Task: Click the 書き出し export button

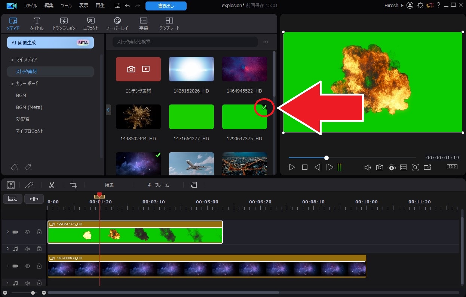Action: click(166, 6)
